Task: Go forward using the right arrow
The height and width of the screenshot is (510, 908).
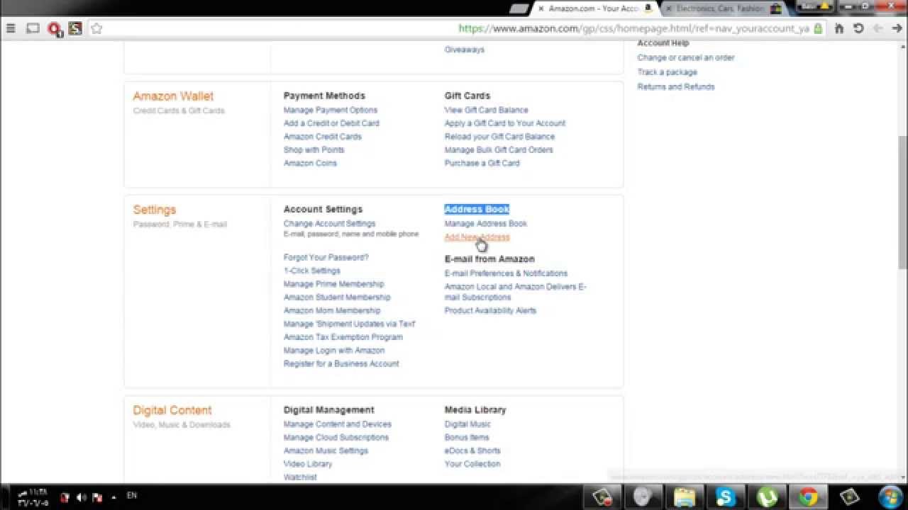Action: (x=897, y=28)
